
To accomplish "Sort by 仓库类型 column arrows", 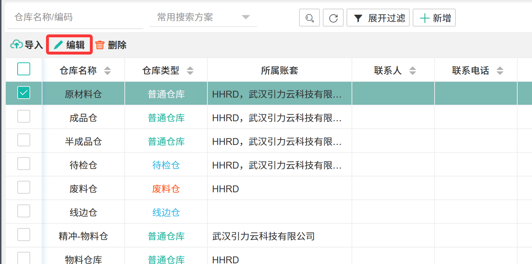I will [190, 71].
